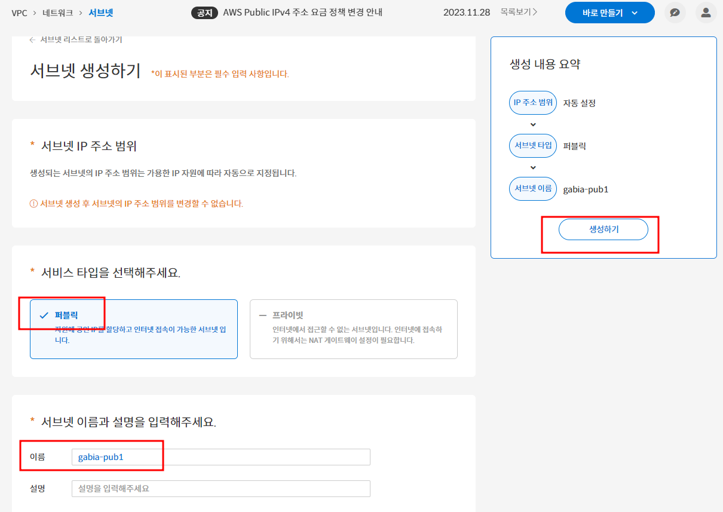Open the support chat icon in header
The height and width of the screenshot is (512, 723).
point(675,13)
